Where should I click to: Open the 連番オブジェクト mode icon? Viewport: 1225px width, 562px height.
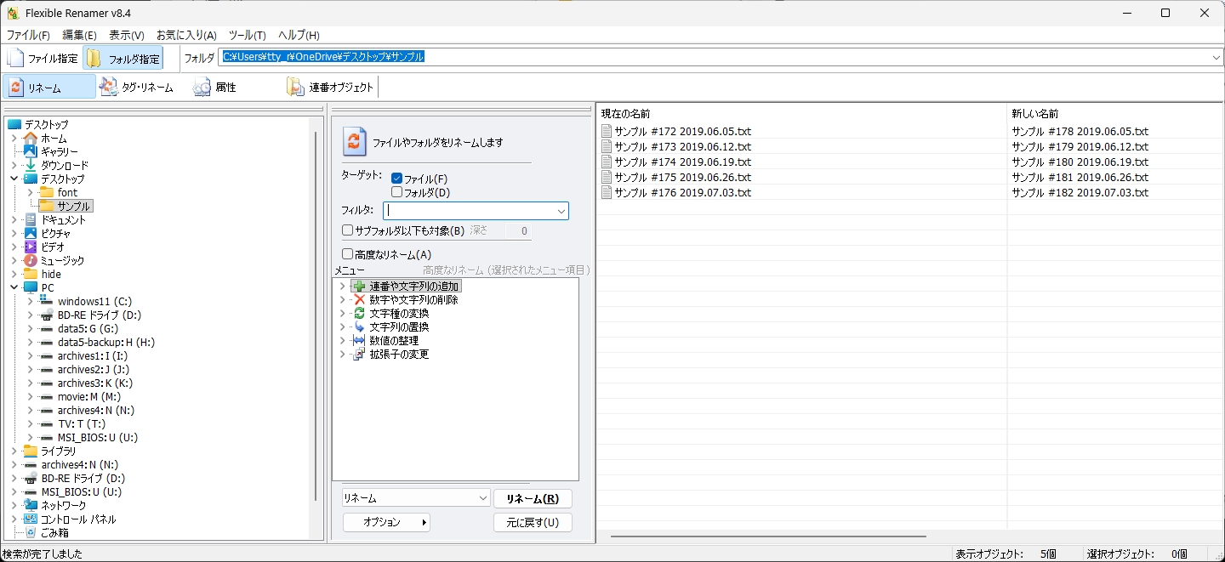296,87
